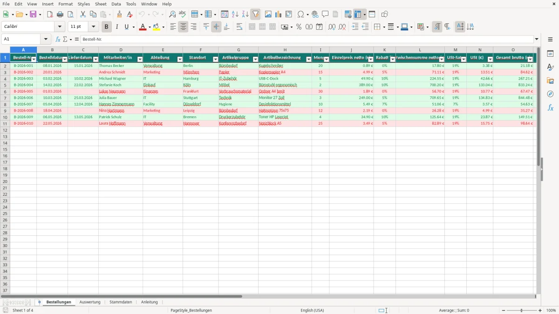
Task: Run the spelling check
Action: click(183, 14)
